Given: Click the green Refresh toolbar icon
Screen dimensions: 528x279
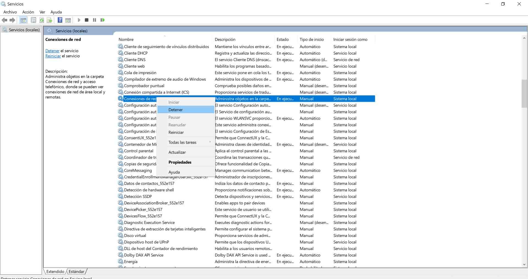Looking at the screenshot, I should [x=42, y=20].
